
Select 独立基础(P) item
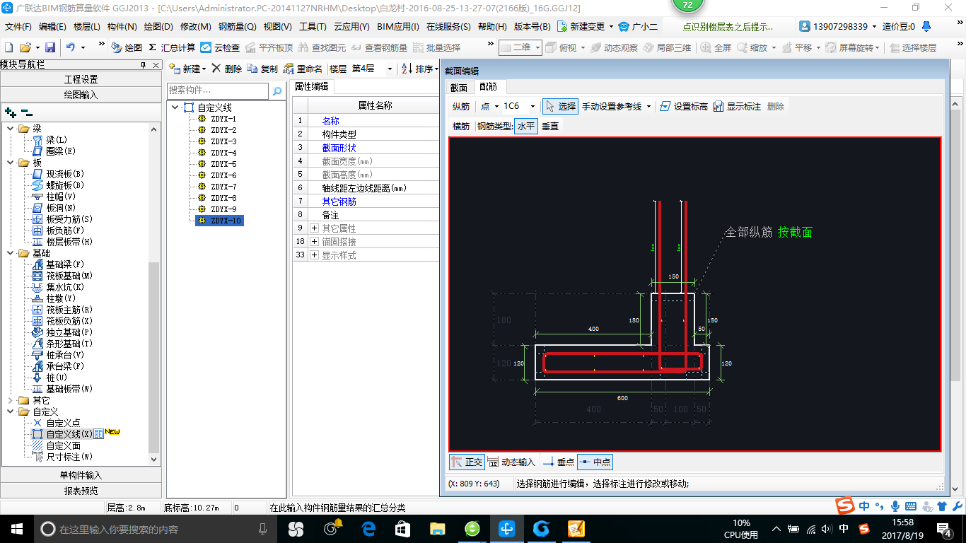[x=70, y=332]
